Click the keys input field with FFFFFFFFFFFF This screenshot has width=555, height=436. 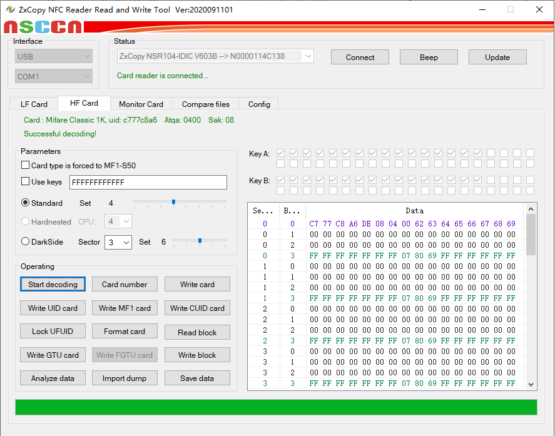[x=148, y=182]
